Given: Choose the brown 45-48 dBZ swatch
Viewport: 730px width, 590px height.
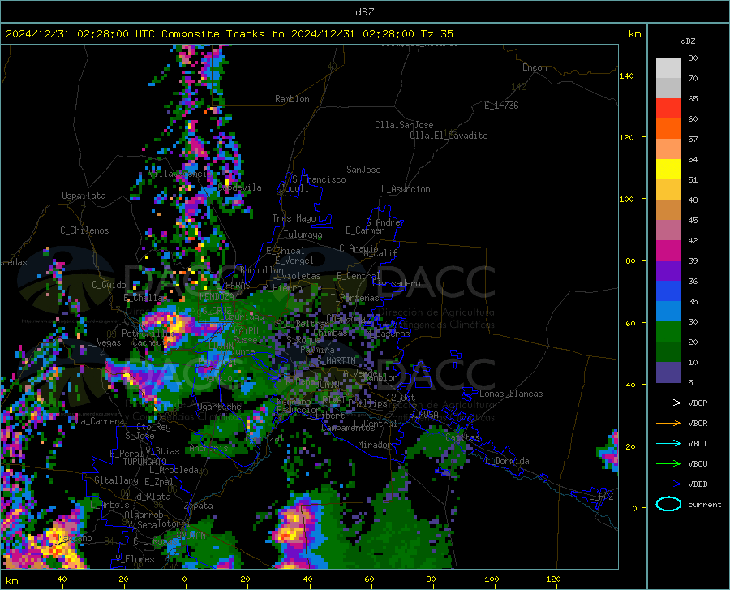Looking at the screenshot, I should pos(668,210).
